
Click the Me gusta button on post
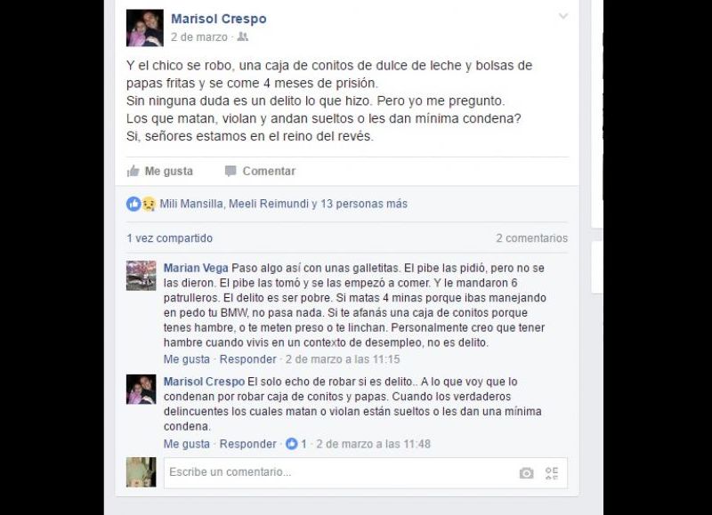coord(160,171)
